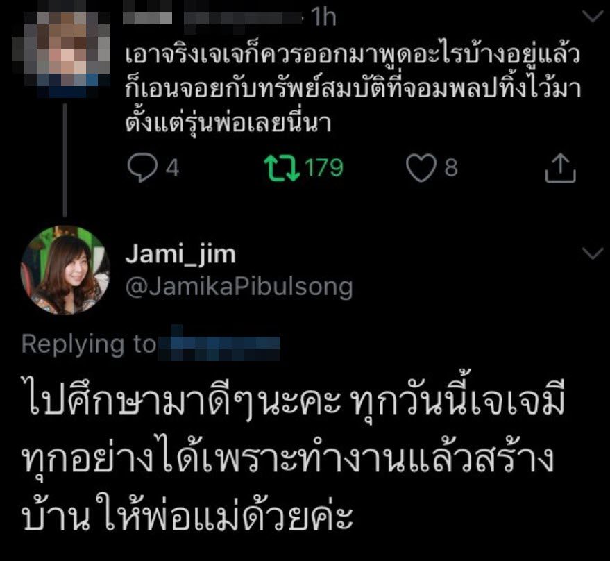
Task: Toggle the green retweet icon
Action: click(282, 168)
